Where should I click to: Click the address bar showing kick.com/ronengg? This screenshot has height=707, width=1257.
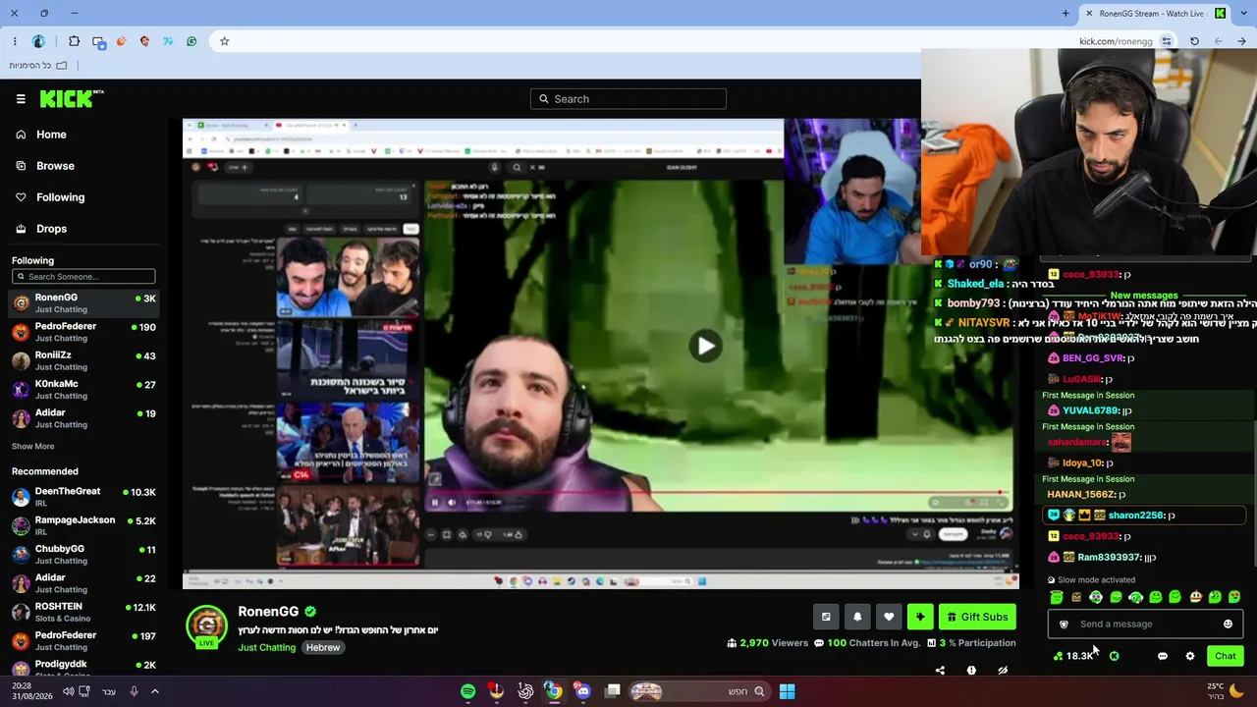pyautogui.click(x=1116, y=41)
